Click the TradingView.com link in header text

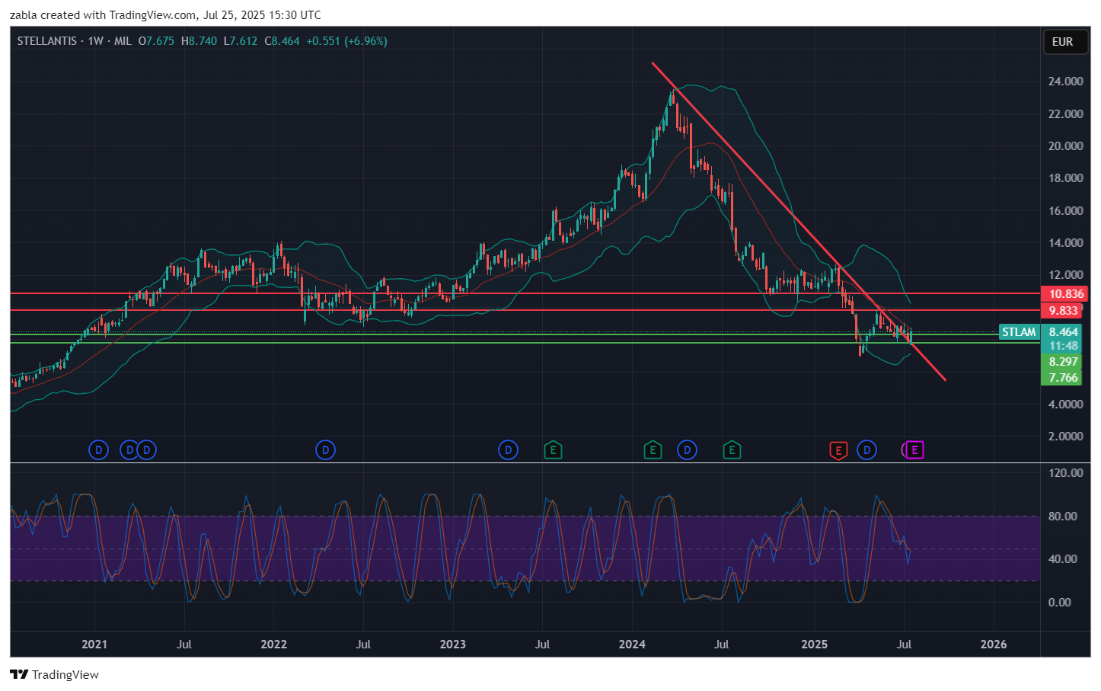pos(152,15)
